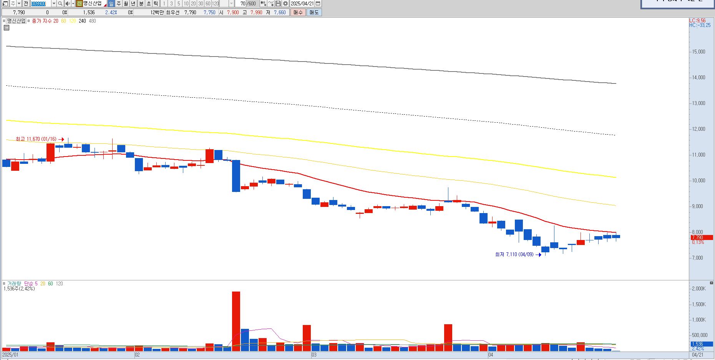Select interval 5 button
The width and height of the screenshot is (715, 360).
tap(179, 3)
